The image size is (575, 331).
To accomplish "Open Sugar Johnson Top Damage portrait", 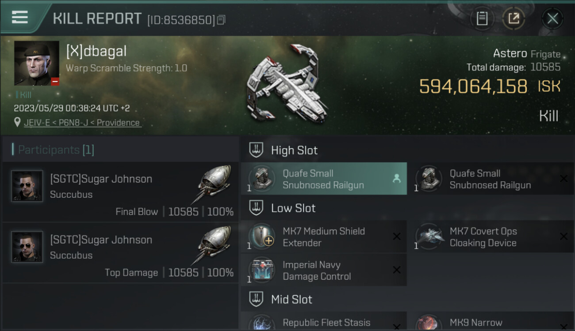I will [x=27, y=247].
